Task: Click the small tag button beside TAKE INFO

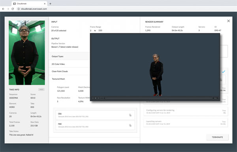Action: click(41, 89)
